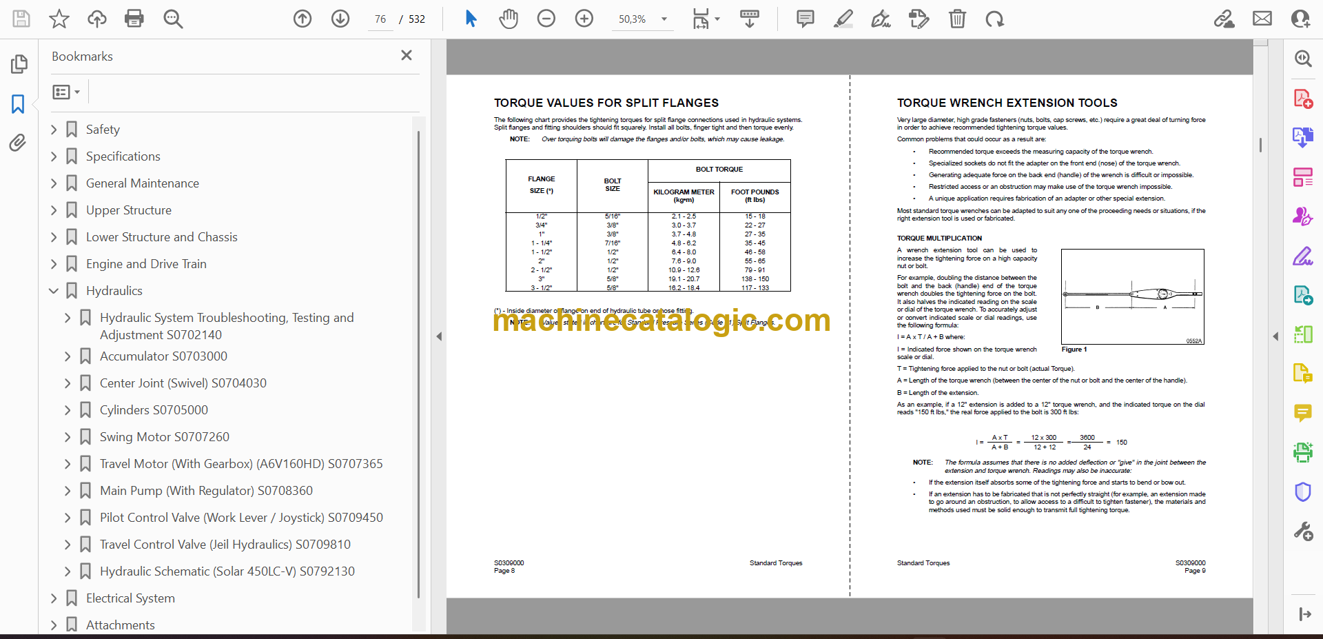Add a star bookmark to file
Screen dimensions: 1323x639
coord(59,19)
